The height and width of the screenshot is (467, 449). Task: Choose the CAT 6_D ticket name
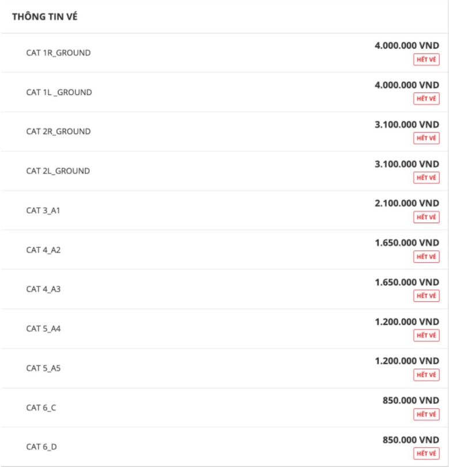point(41,447)
